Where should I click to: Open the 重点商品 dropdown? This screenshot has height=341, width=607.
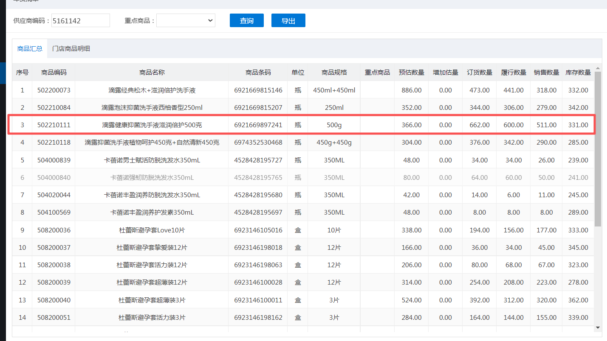[x=186, y=20]
